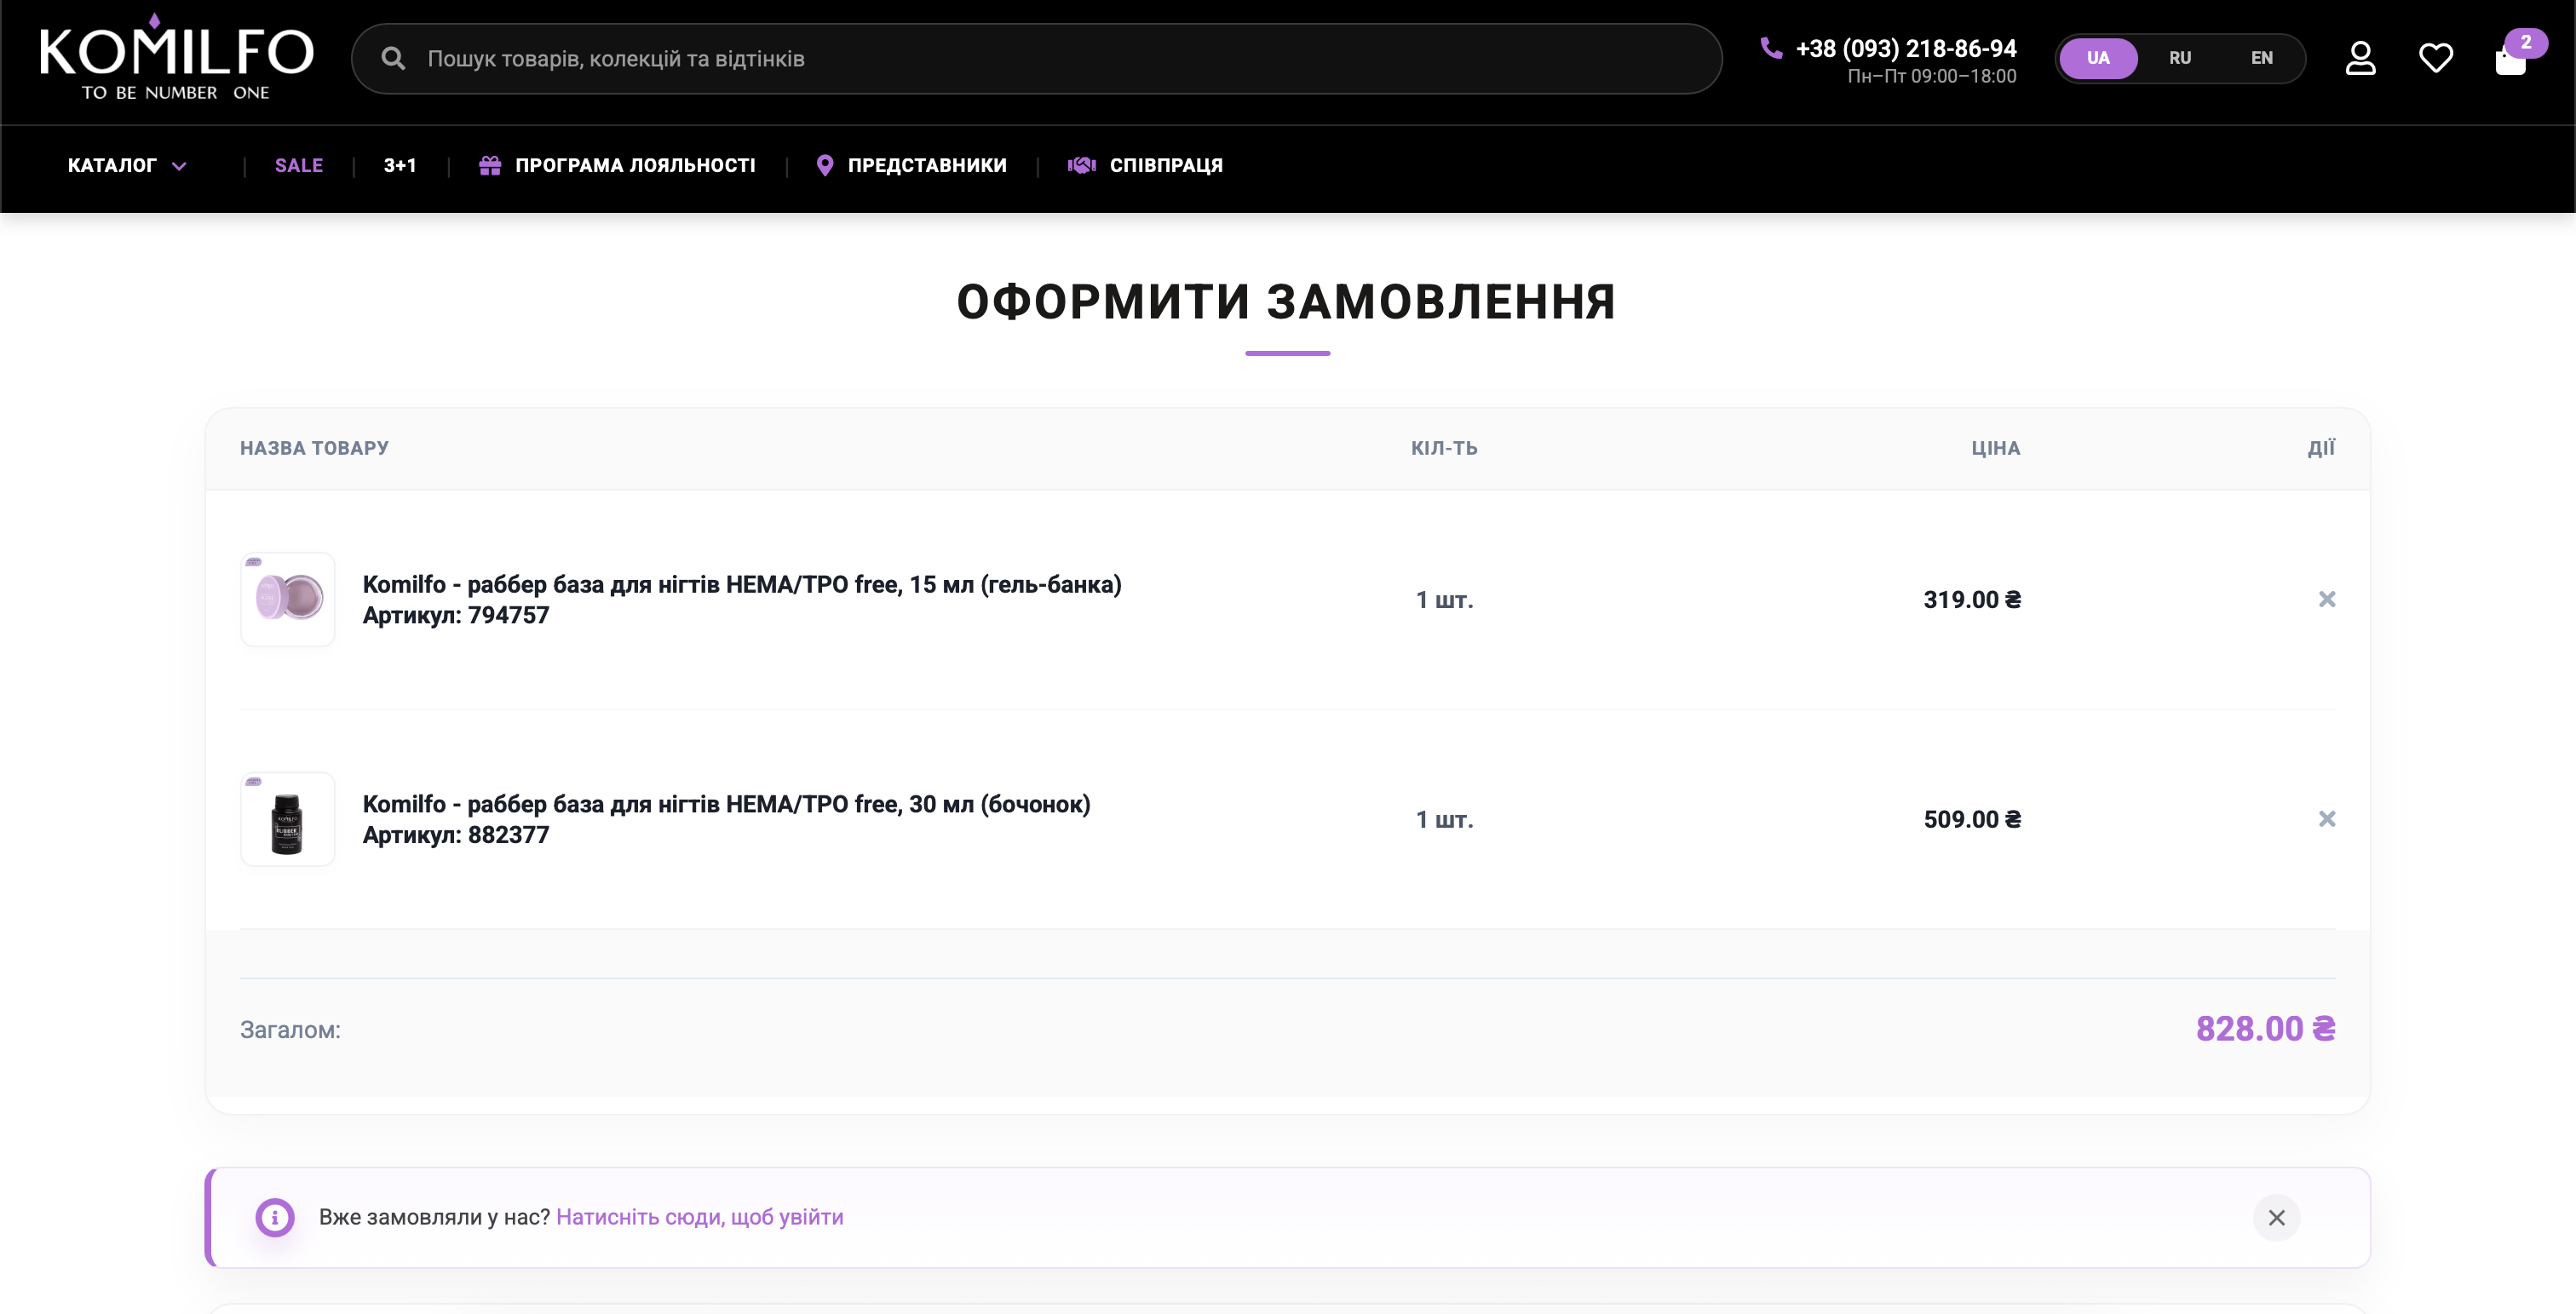Click the search magnifier icon

coord(393,59)
